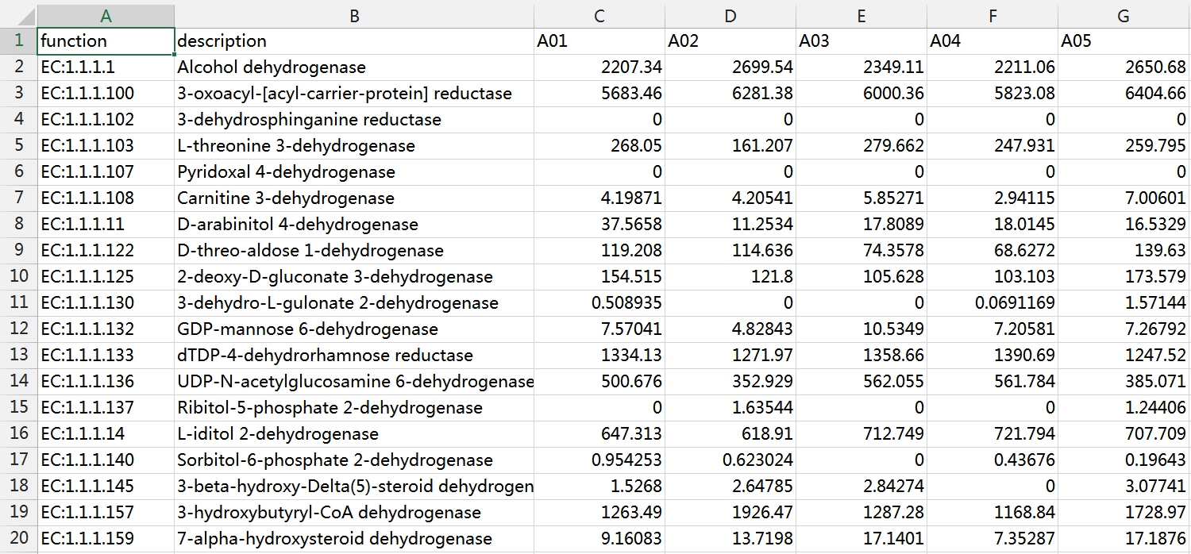Select cell EC:1.1.1.107
This screenshot has width=1191, height=554.
(106, 172)
